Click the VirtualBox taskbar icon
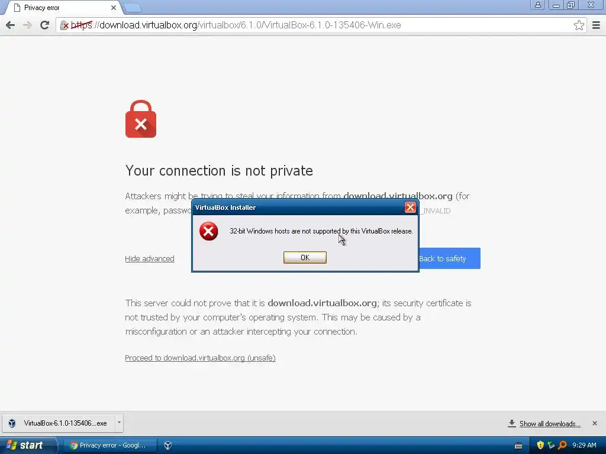The width and height of the screenshot is (606, 454). (x=167, y=445)
